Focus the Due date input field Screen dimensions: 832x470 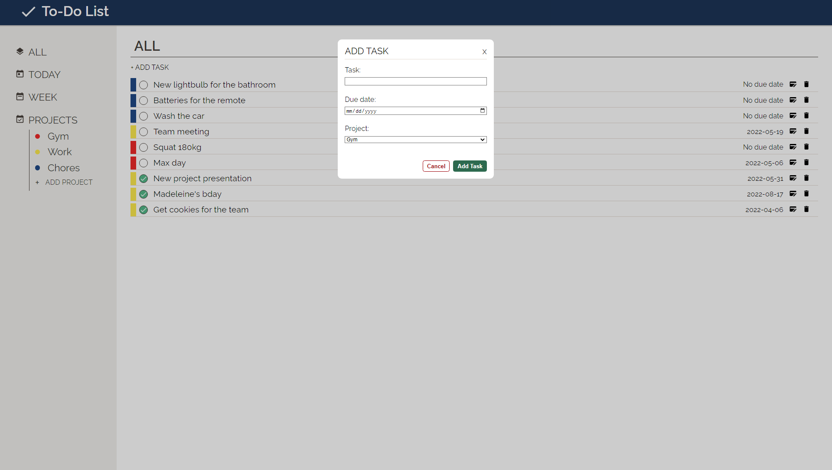pyautogui.click(x=415, y=111)
